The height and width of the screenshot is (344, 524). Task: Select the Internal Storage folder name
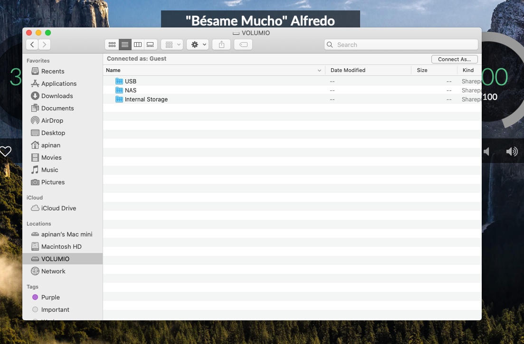[146, 100]
